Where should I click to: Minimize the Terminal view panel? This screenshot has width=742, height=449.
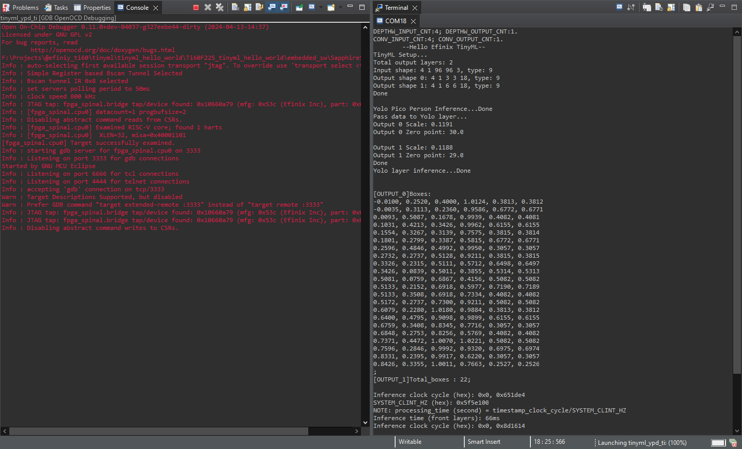pos(722,7)
